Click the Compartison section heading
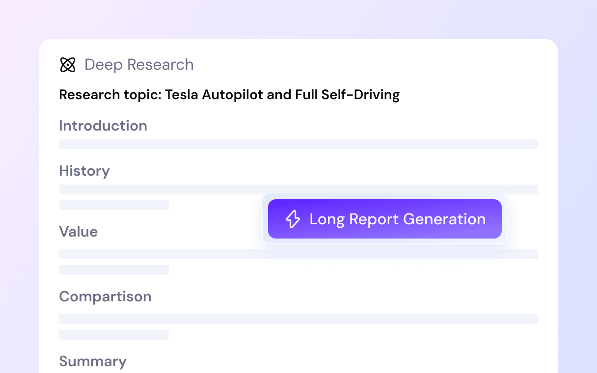The image size is (597, 373). pyautogui.click(x=105, y=296)
